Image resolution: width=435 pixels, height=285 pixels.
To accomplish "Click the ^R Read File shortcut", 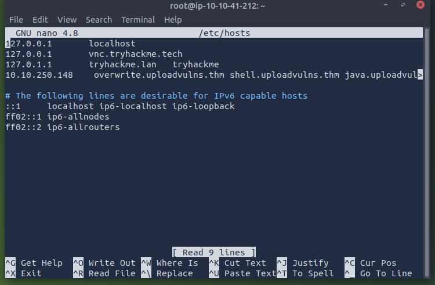I will pyautogui.click(x=104, y=273).
